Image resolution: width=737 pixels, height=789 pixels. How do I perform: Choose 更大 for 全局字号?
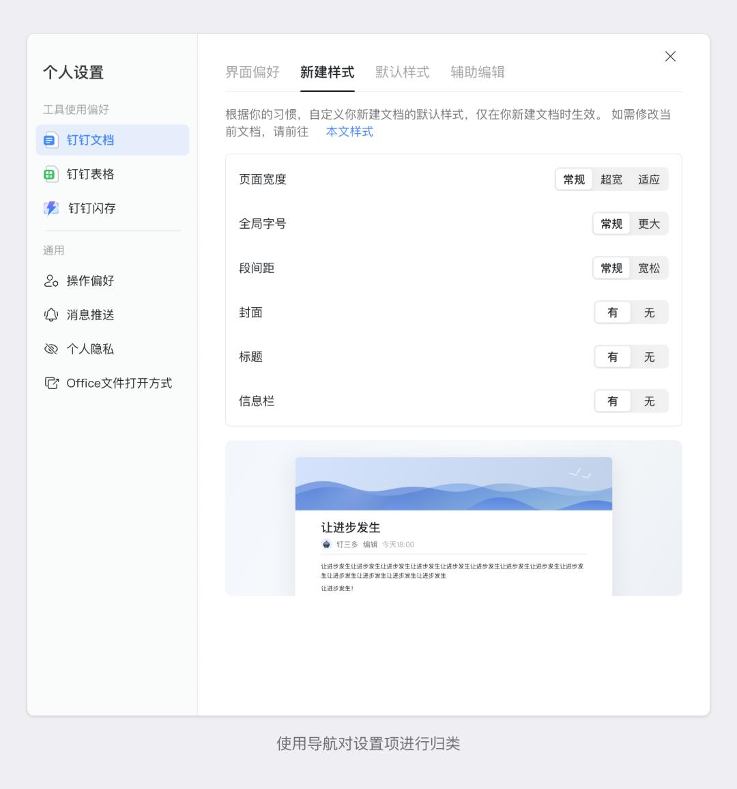tap(649, 223)
